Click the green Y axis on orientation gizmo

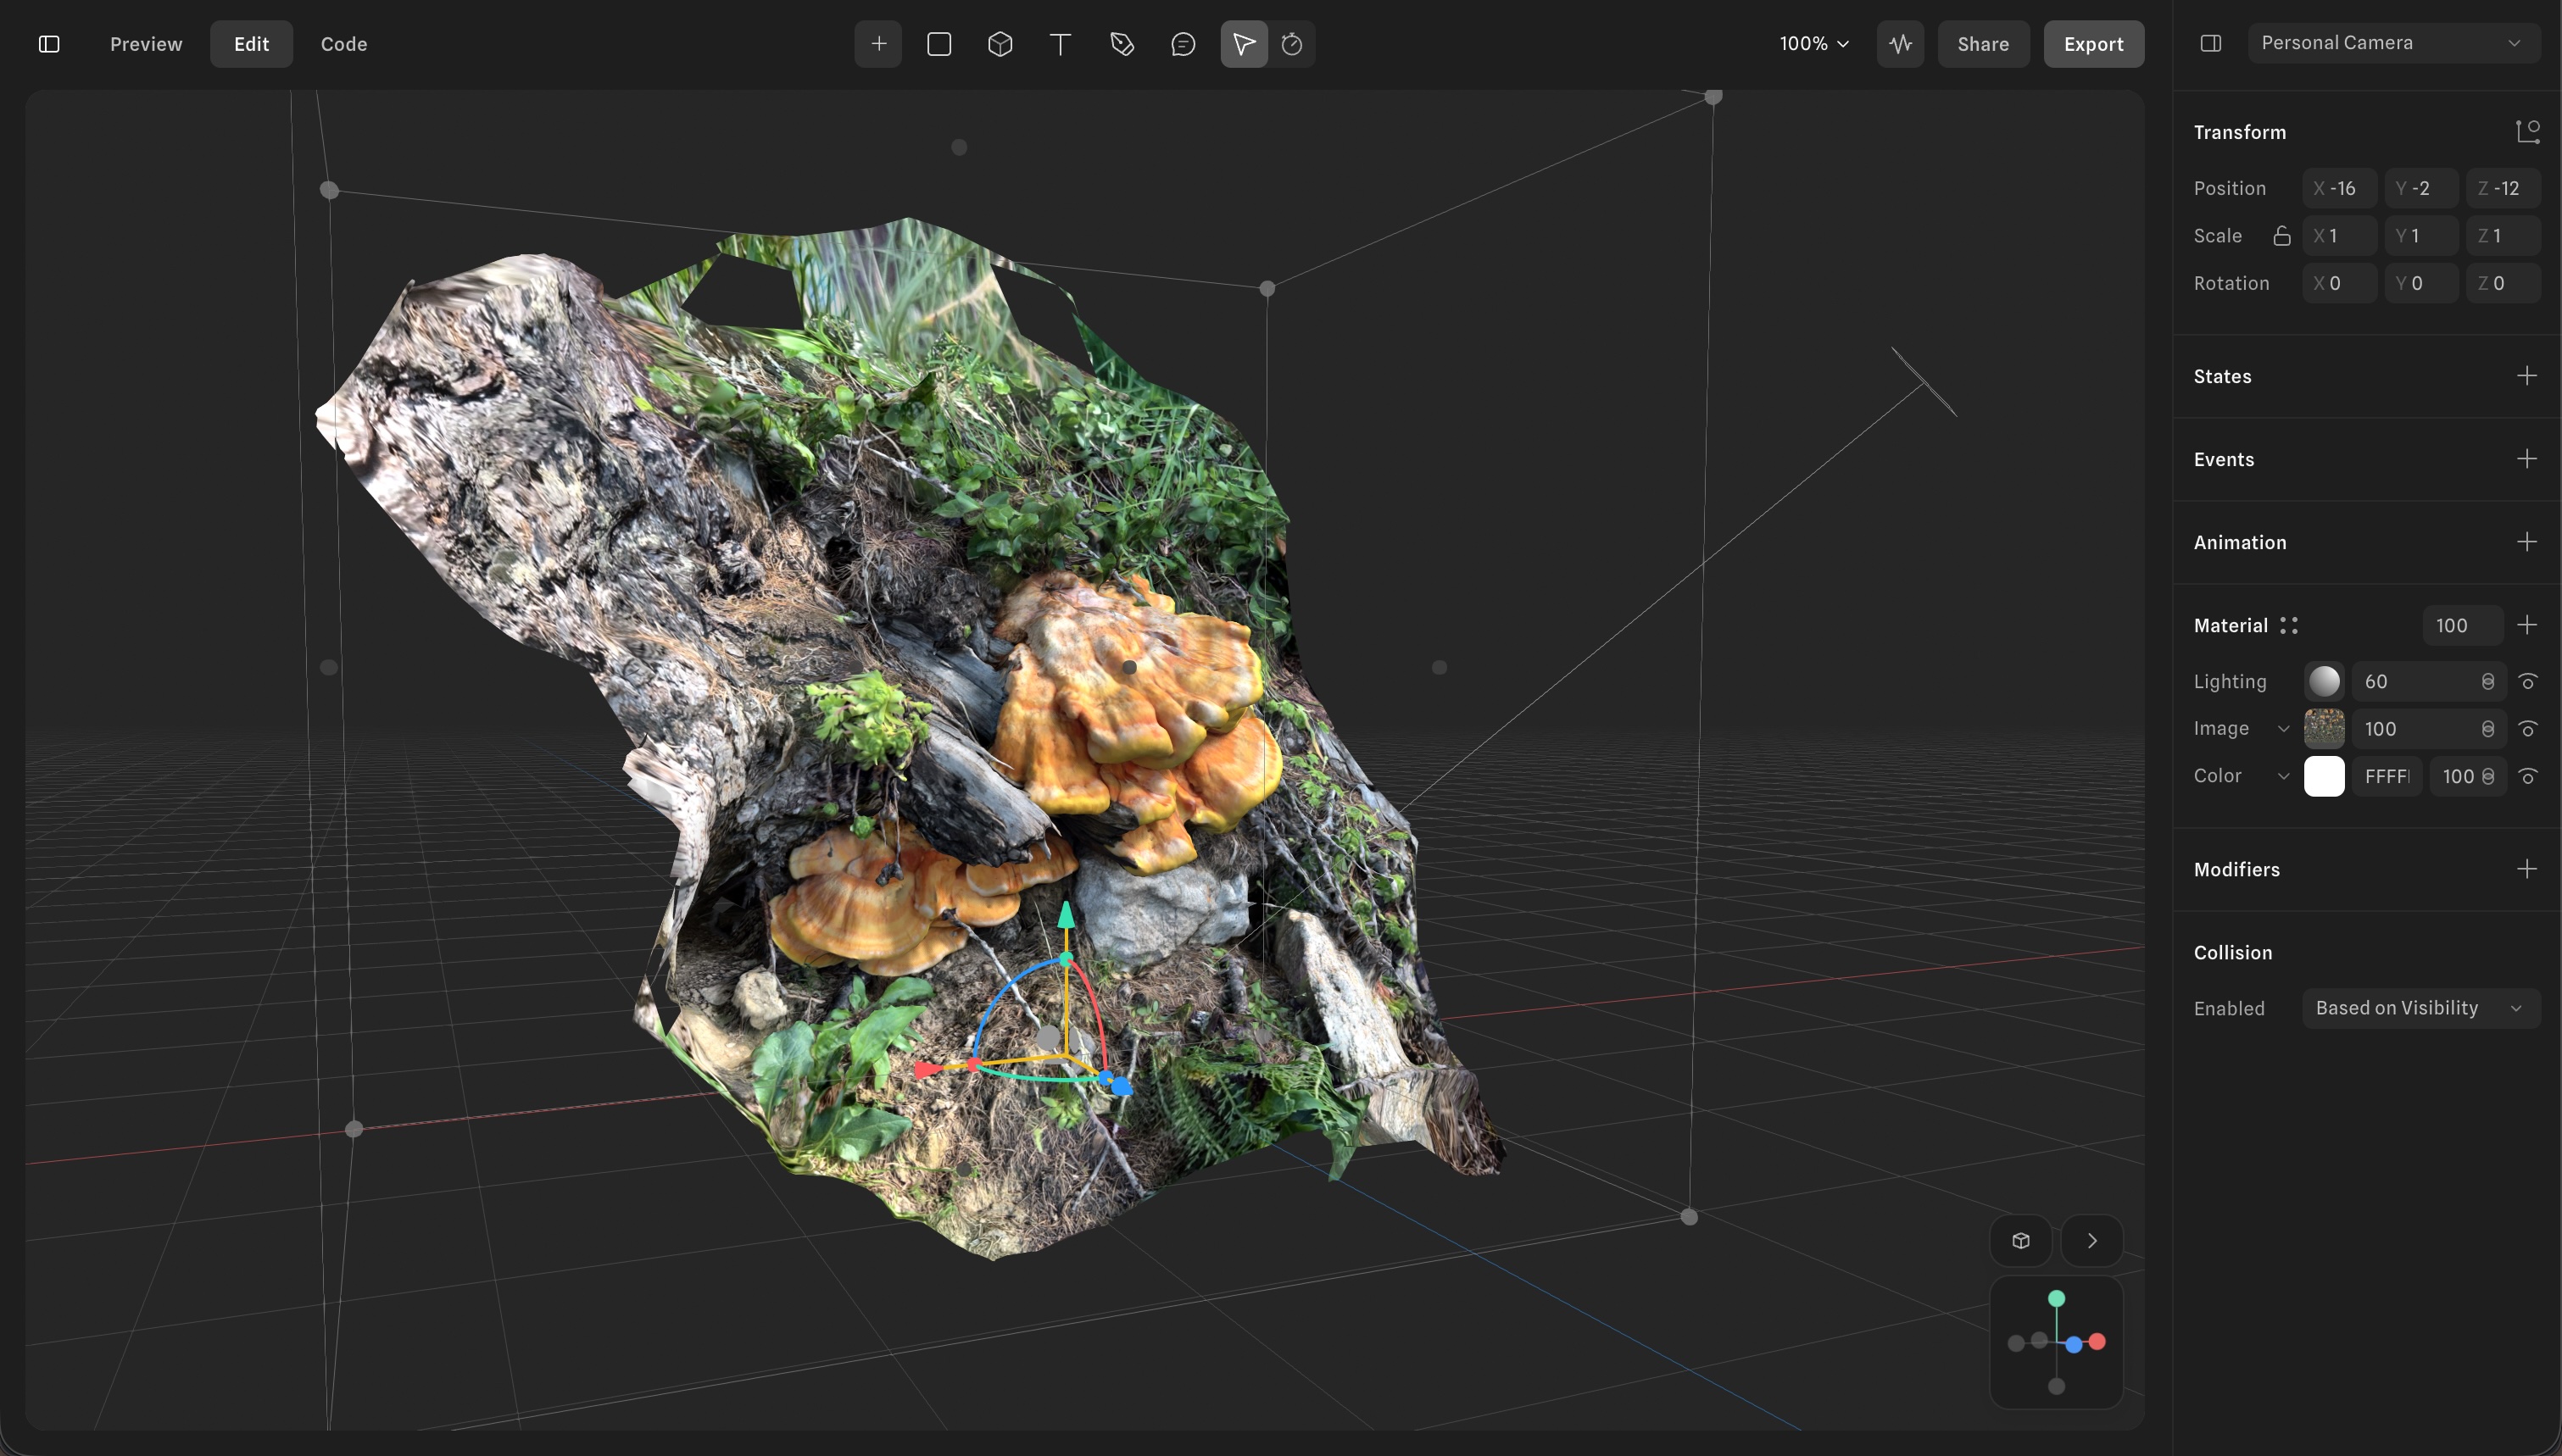click(2056, 1298)
